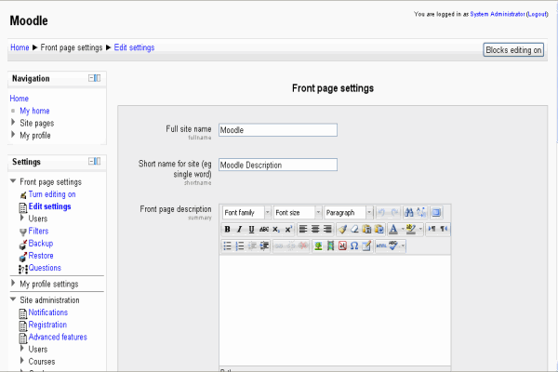Viewport: 558px width, 372px height.
Task: Click the Full site name text field
Action: click(x=277, y=130)
